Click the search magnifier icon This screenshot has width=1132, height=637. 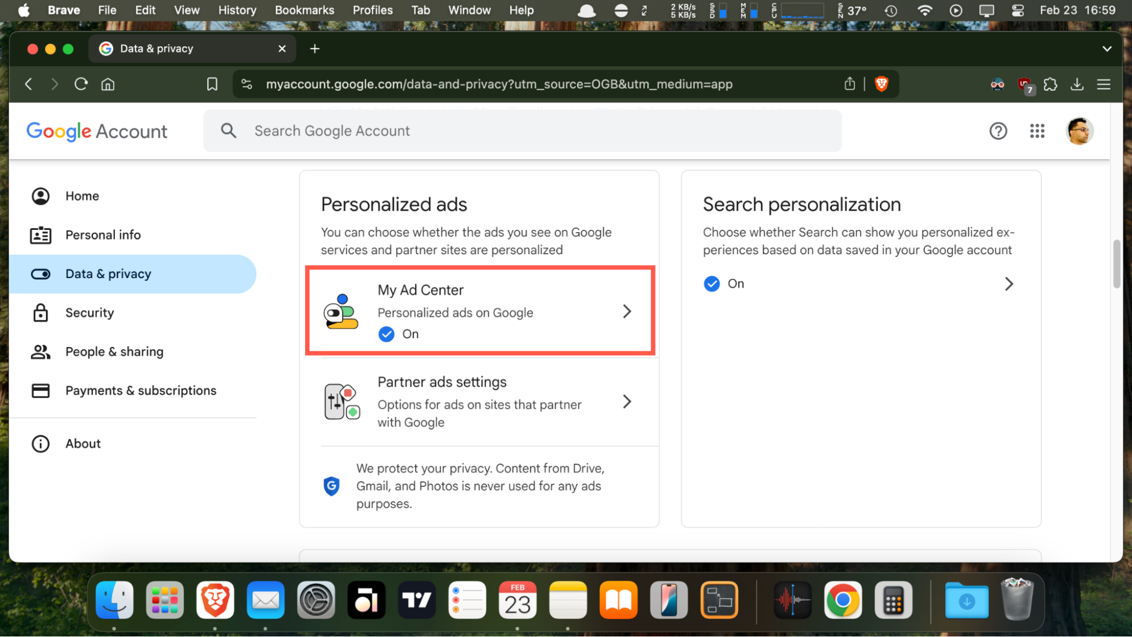(228, 131)
